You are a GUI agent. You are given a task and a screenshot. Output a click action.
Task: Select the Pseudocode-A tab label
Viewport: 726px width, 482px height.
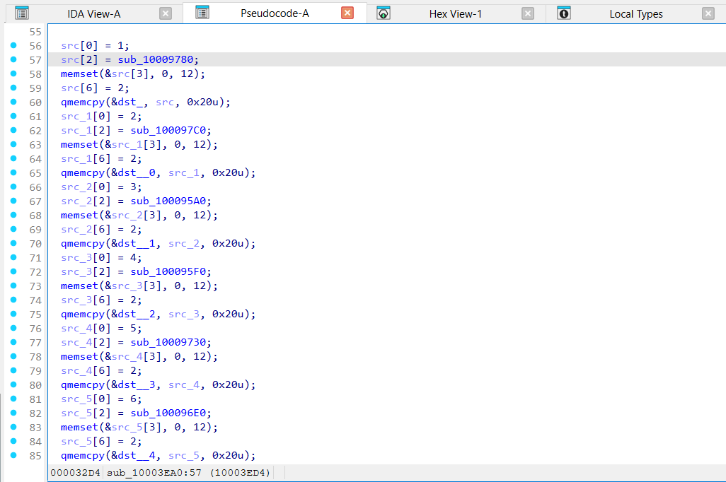275,13
